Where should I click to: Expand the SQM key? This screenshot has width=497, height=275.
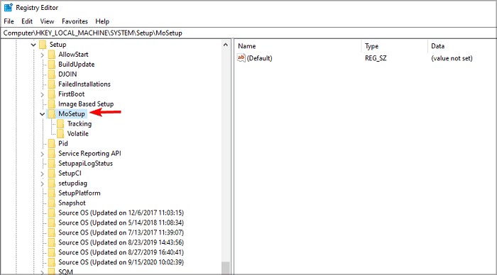[x=42, y=272]
